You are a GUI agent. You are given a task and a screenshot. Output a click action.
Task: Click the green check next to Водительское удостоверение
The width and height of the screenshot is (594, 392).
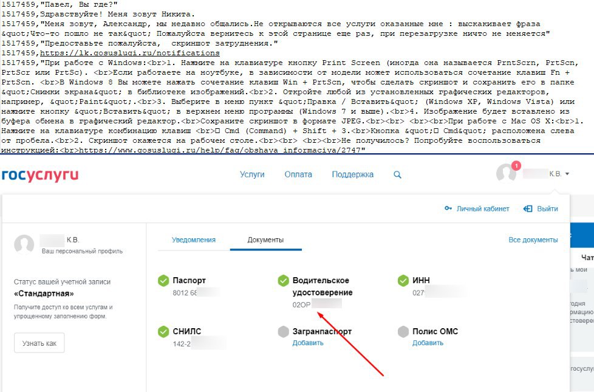[x=284, y=281]
